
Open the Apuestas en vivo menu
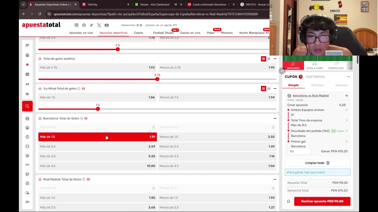pos(81,33)
